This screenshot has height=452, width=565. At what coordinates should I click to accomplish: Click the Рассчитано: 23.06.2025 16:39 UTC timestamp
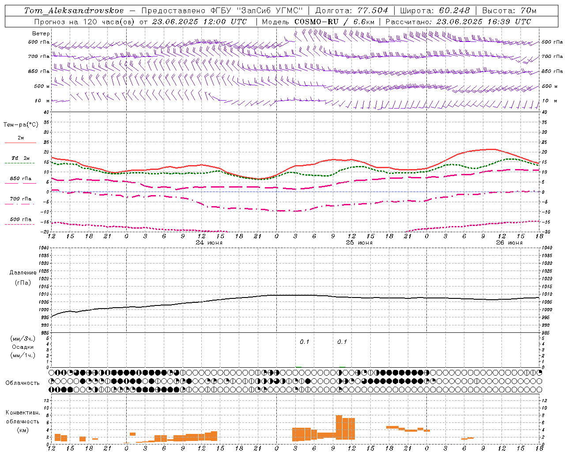[x=458, y=22]
